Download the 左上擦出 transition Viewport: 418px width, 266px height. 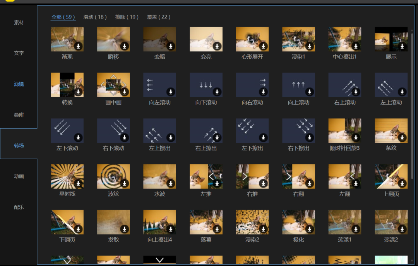tap(171, 137)
